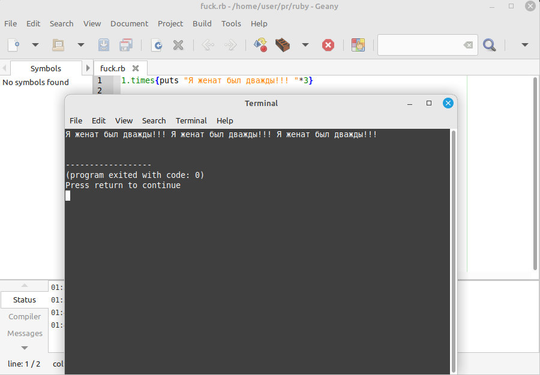Screen dimensions: 540x375
Task: Open the Terminal window View menu
Action: coord(124,120)
